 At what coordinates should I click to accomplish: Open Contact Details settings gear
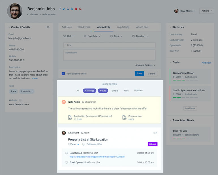48,27
